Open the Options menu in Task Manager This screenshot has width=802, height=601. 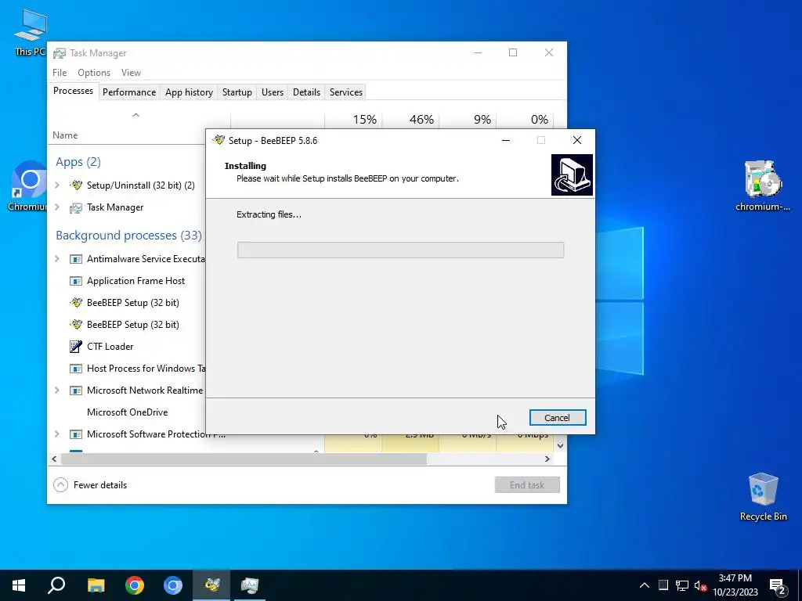click(94, 73)
